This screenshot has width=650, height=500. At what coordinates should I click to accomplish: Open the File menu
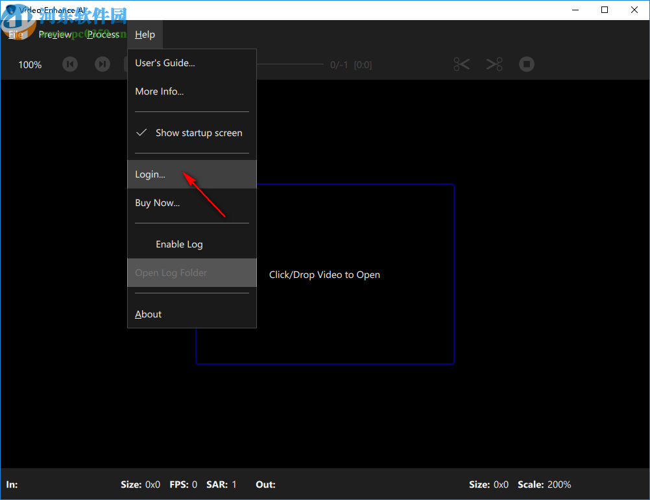pyautogui.click(x=15, y=34)
